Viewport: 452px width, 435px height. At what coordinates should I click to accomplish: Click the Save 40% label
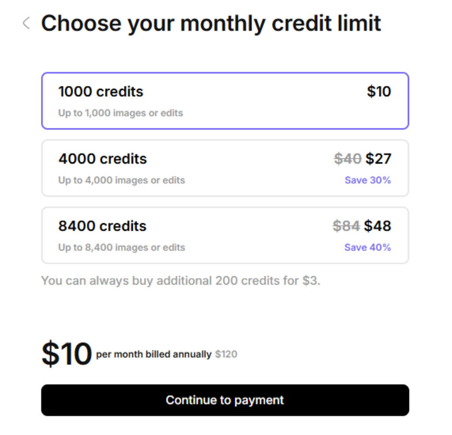click(368, 247)
